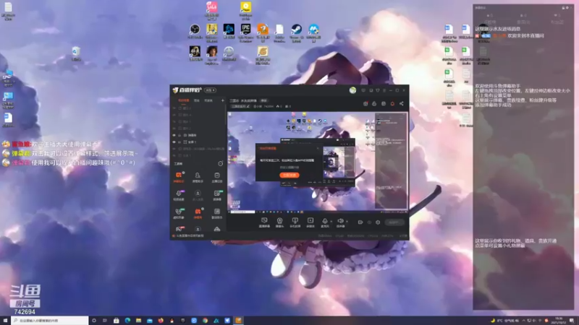
Task: Open the notification center from the taskbar
Action: (x=572, y=321)
